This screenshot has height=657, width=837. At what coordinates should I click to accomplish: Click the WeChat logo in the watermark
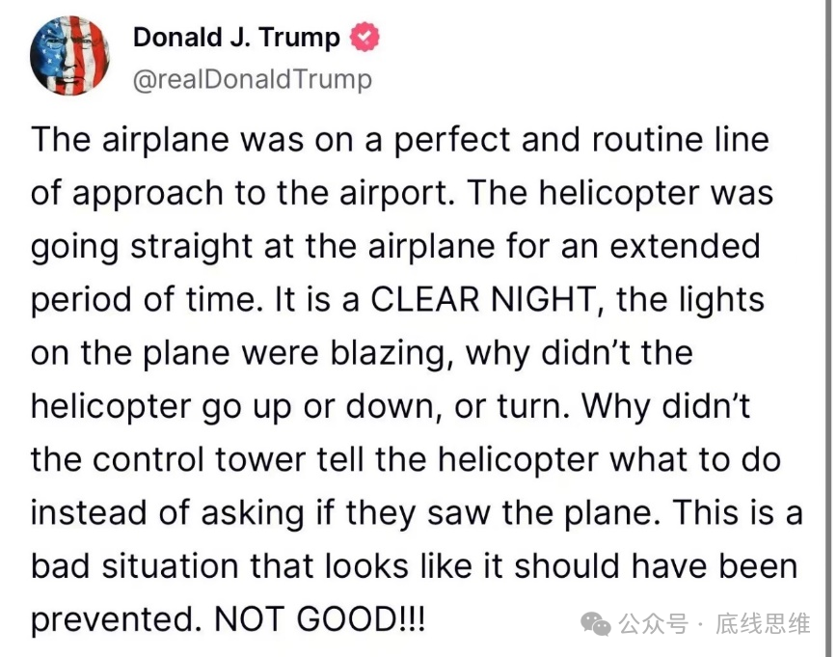click(x=595, y=624)
